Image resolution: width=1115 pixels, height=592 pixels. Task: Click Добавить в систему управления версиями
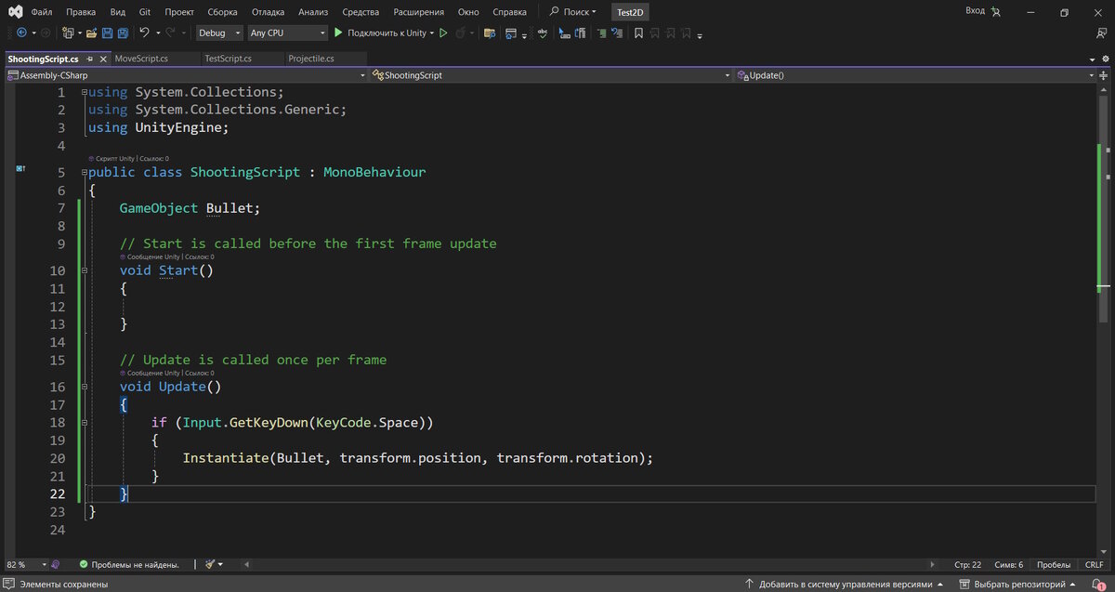[x=845, y=585]
